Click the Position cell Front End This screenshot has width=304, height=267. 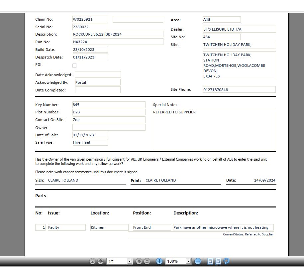(x=152, y=227)
